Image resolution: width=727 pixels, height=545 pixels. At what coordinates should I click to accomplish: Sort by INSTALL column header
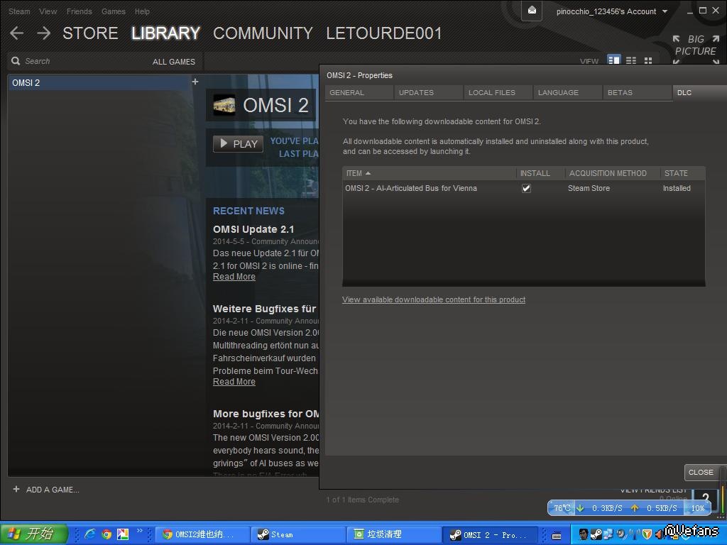tap(540, 173)
